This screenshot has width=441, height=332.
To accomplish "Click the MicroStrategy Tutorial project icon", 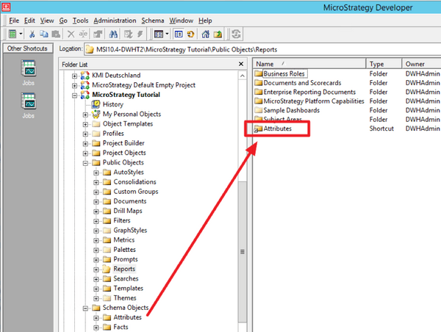I will pos(85,95).
